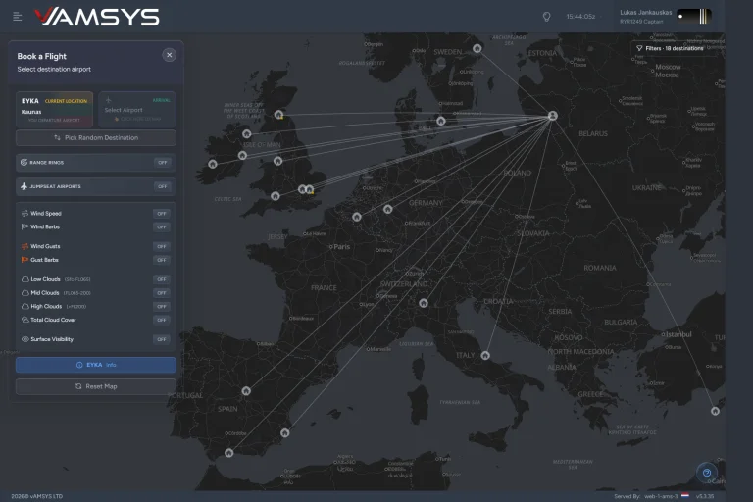
Task: Click the Surface Visibility eye icon
Action: [25, 339]
